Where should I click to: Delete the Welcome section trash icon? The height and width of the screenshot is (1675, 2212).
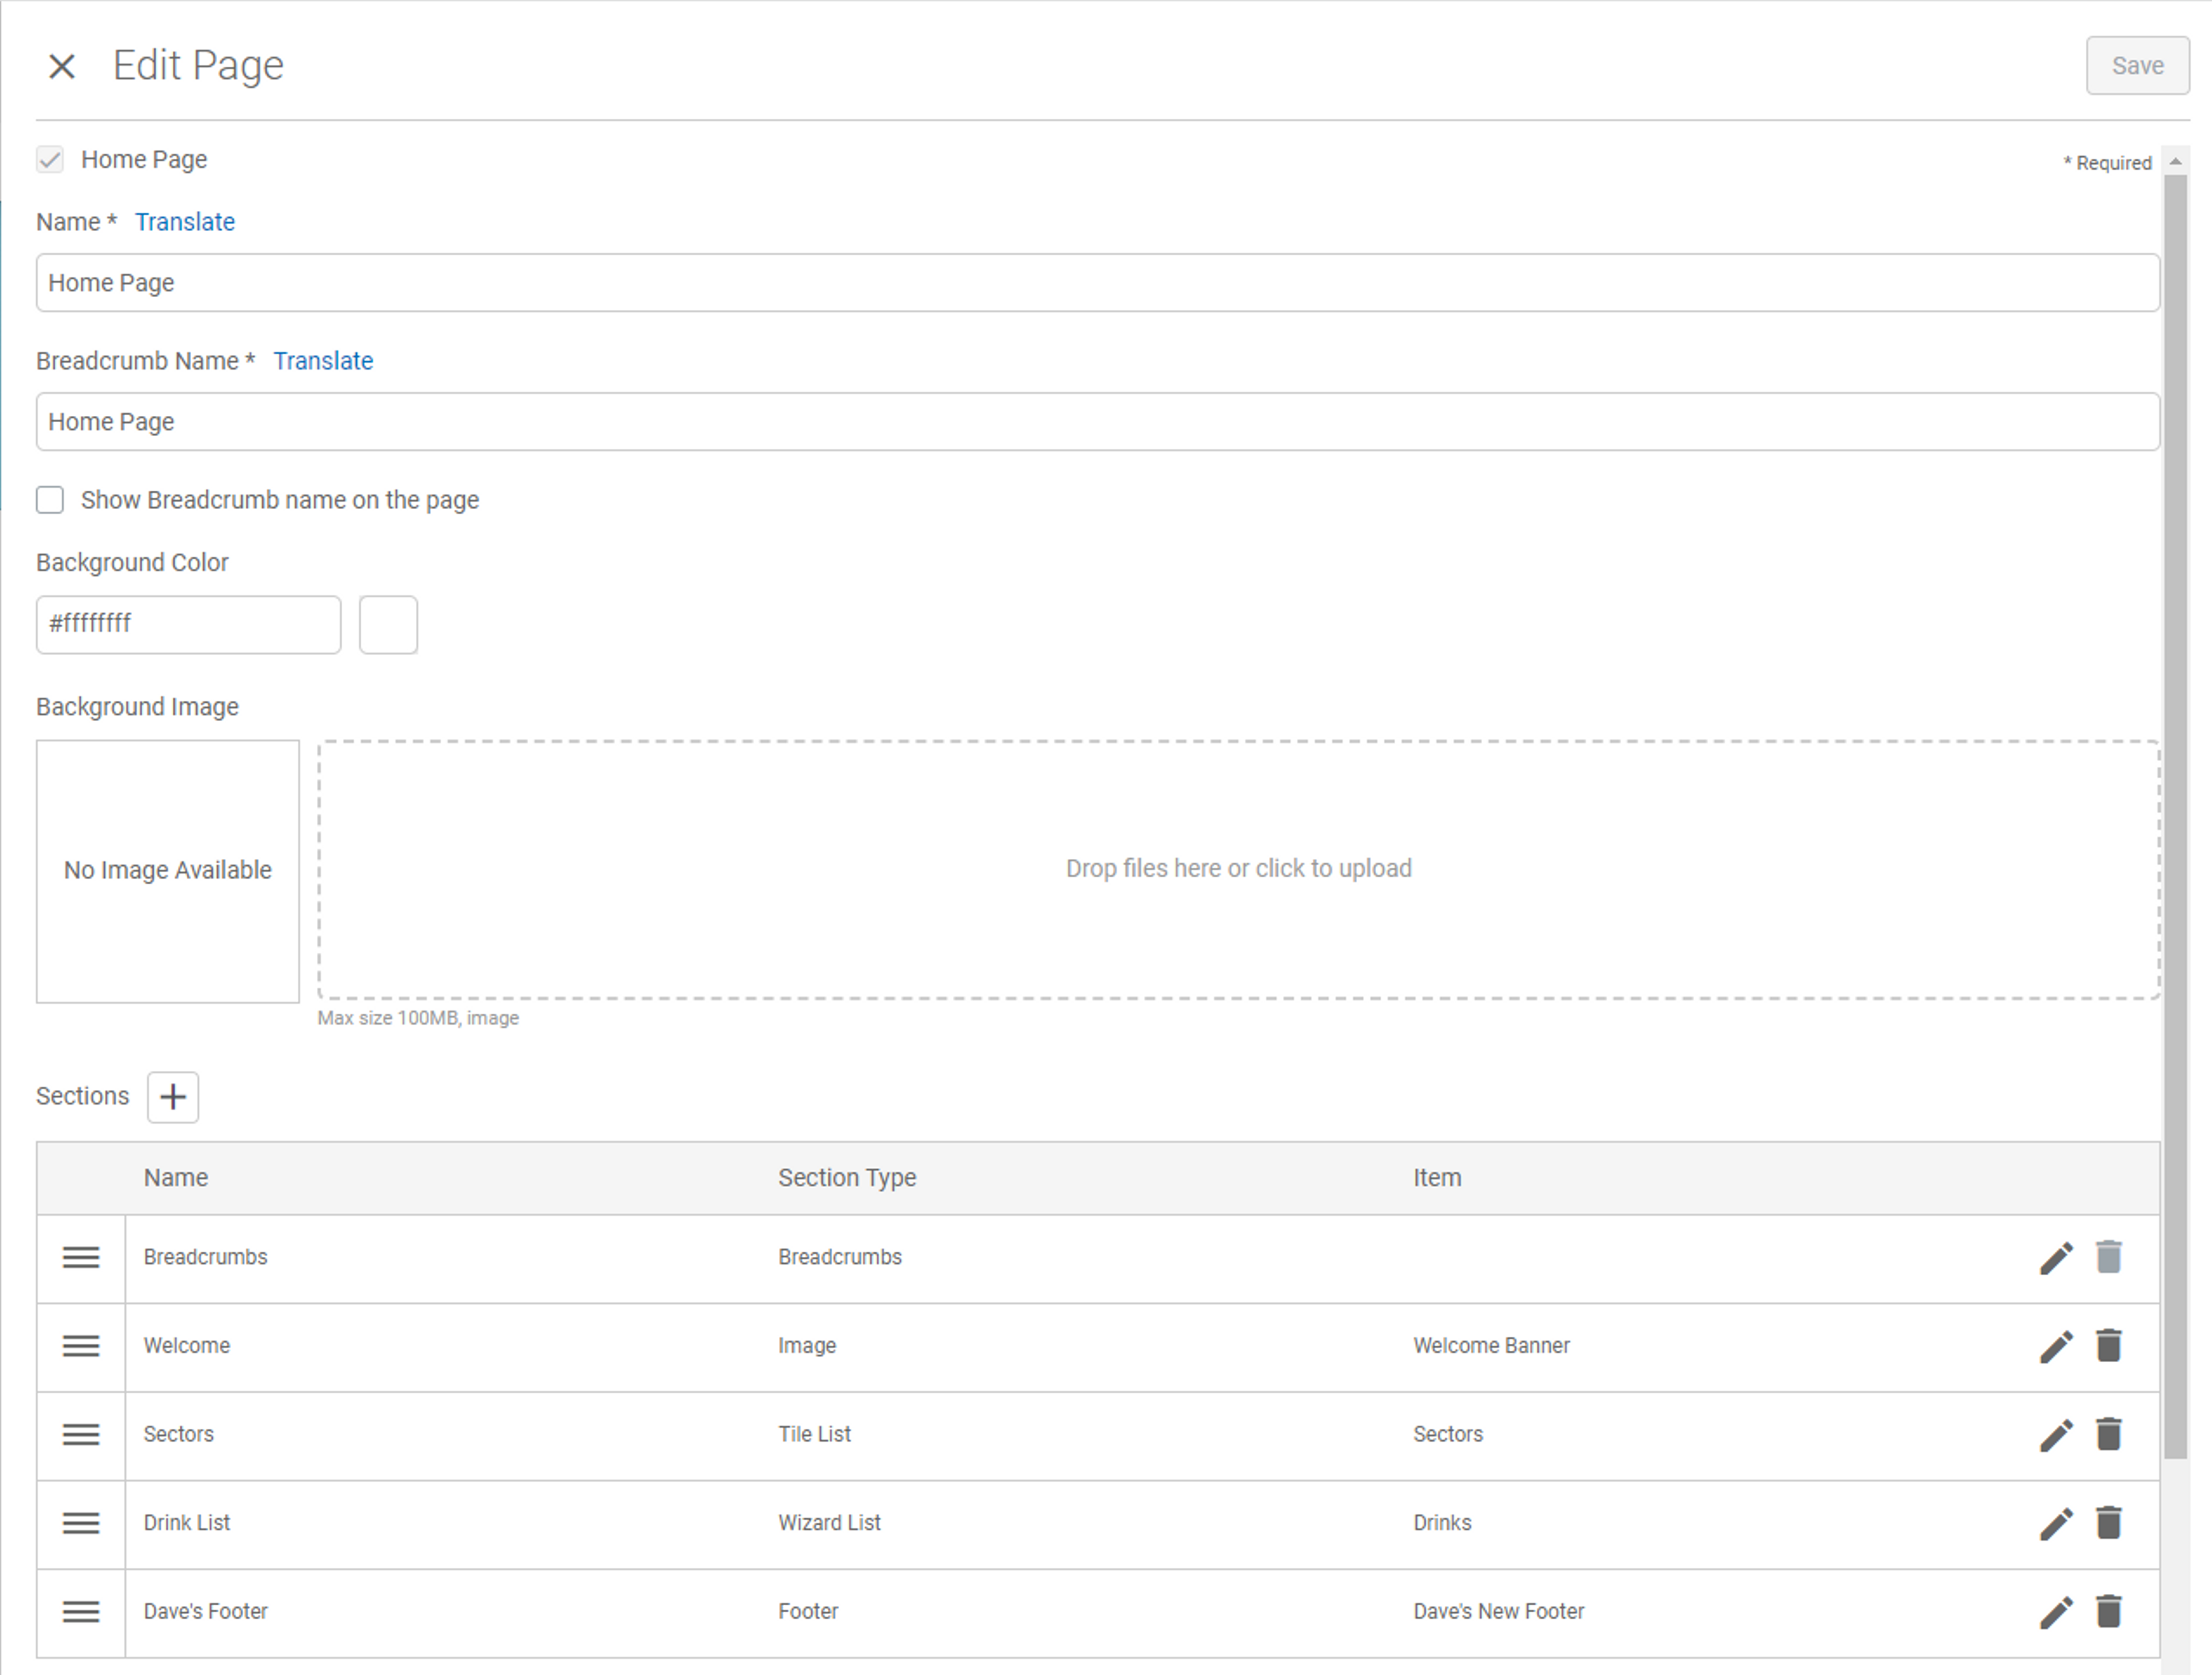click(x=2109, y=1345)
